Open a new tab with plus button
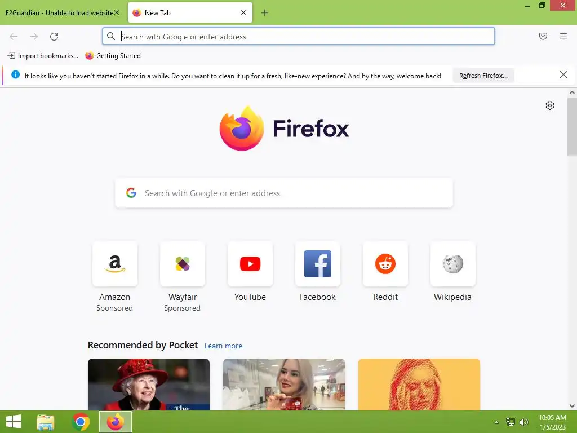 pos(265,13)
